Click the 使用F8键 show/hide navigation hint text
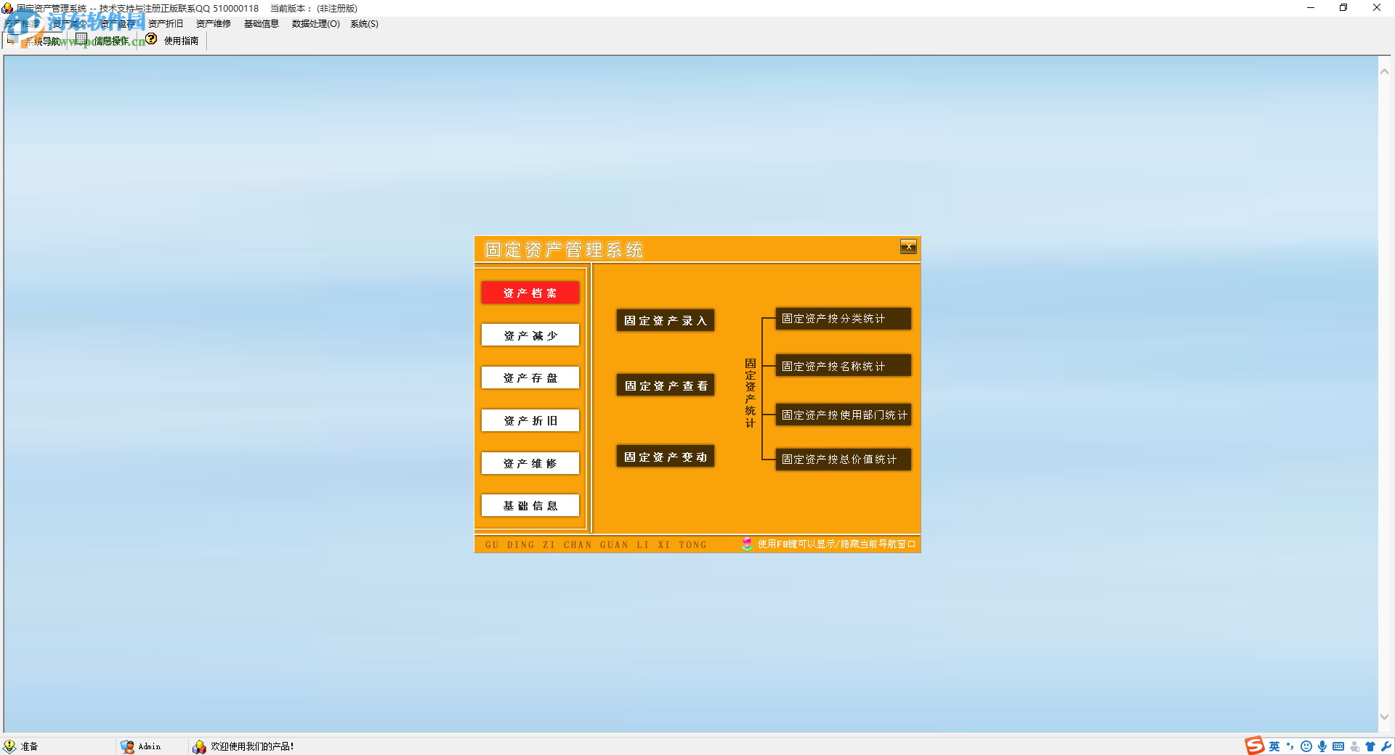This screenshot has height=755, width=1395. [x=836, y=544]
